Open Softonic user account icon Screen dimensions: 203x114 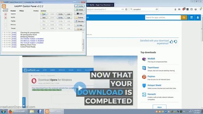(x=198, y=17)
